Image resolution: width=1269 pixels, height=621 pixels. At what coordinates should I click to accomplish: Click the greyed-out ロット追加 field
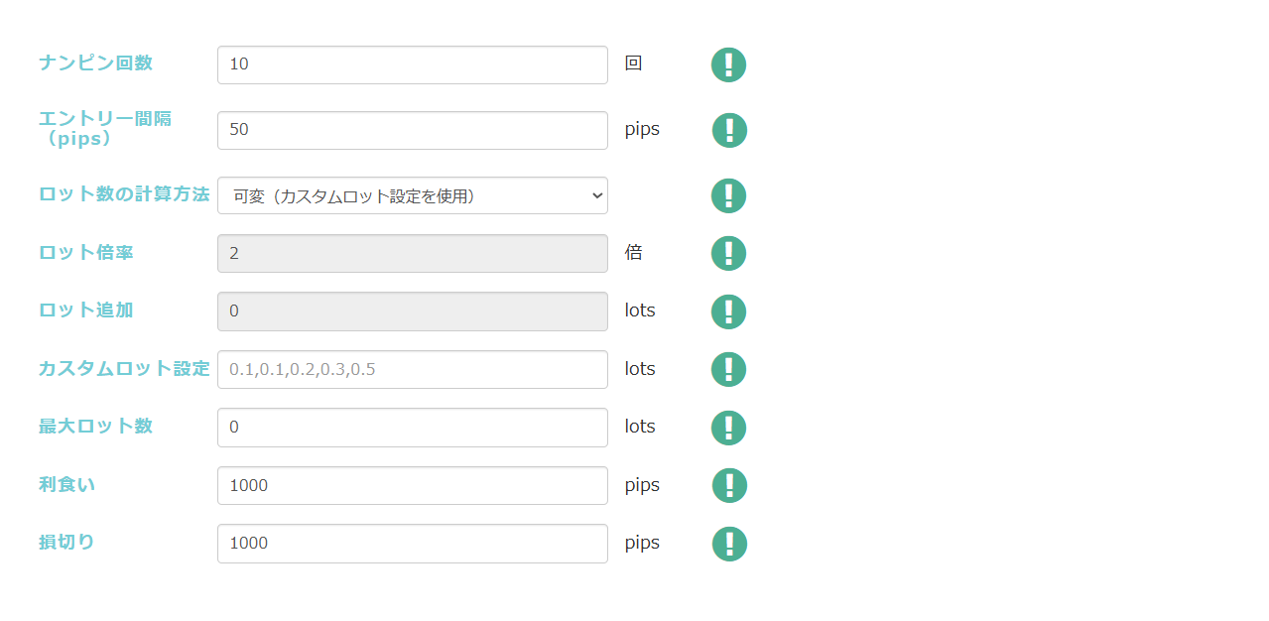click(x=413, y=311)
